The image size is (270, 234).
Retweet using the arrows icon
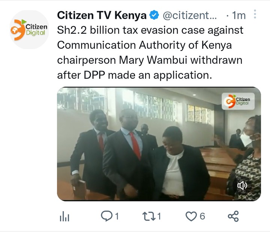coord(149,216)
